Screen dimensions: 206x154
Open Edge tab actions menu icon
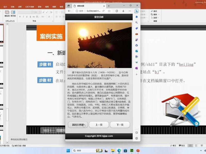(x=68, y=6)
